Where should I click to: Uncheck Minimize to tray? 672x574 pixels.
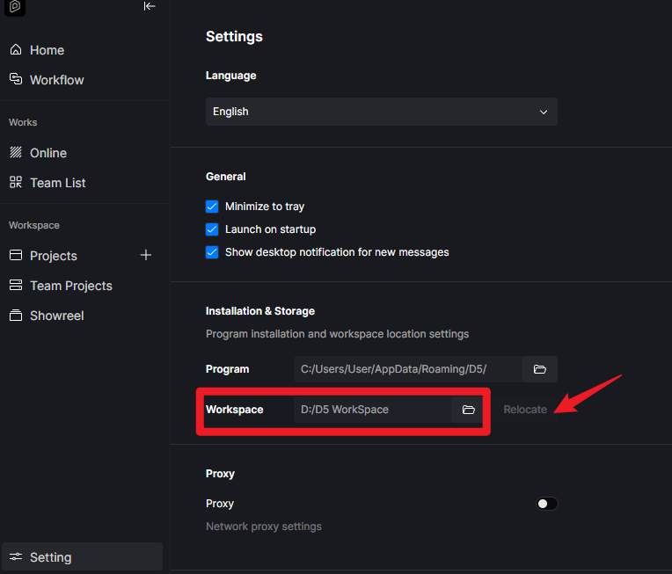[x=212, y=207]
